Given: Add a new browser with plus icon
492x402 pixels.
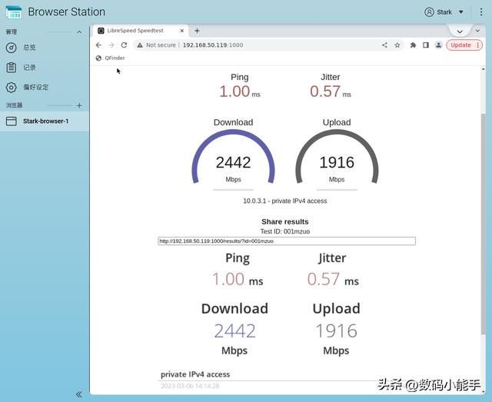Looking at the screenshot, I should [x=79, y=105].
